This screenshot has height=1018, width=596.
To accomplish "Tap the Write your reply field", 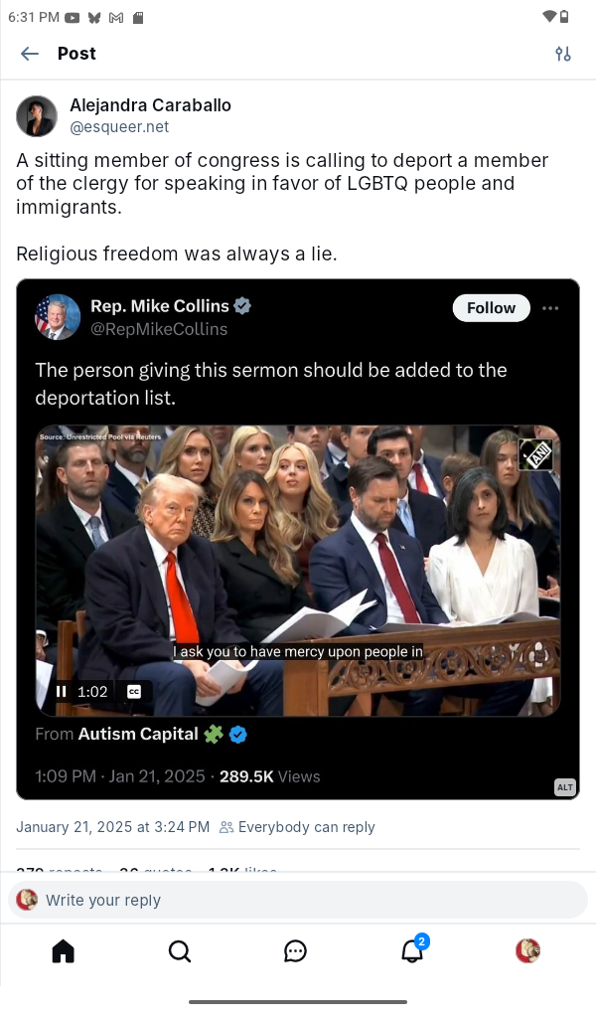I will click(298, 900).
